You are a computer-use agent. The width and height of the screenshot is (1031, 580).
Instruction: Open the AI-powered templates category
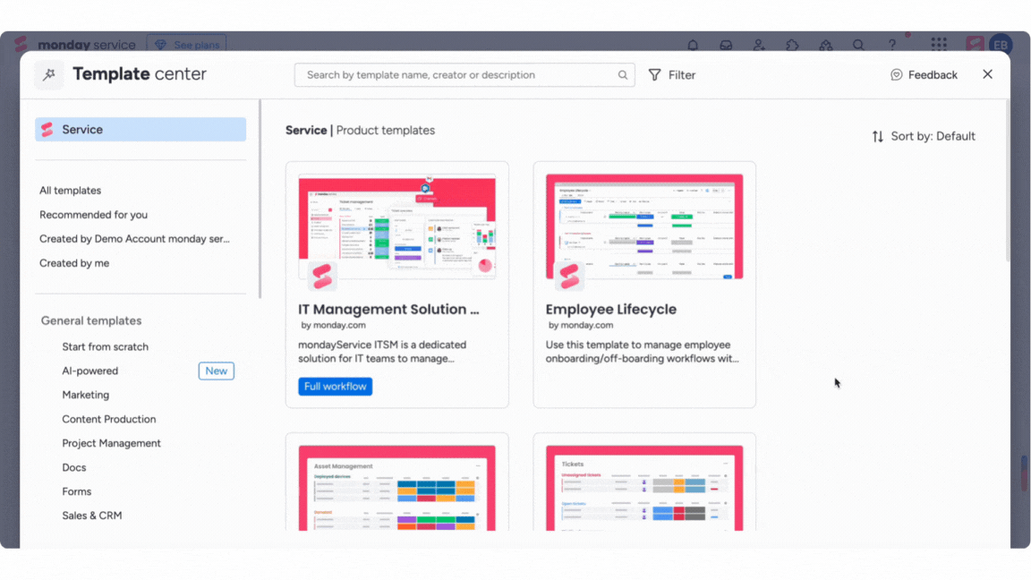[90, 371]
